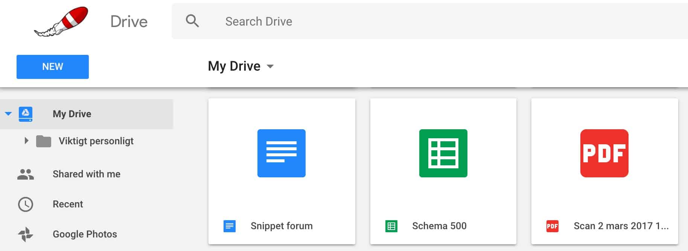Viewport: 688px width, 251px height.
Task: Click the rocket logo icon
Action: [x=61, y=21]
